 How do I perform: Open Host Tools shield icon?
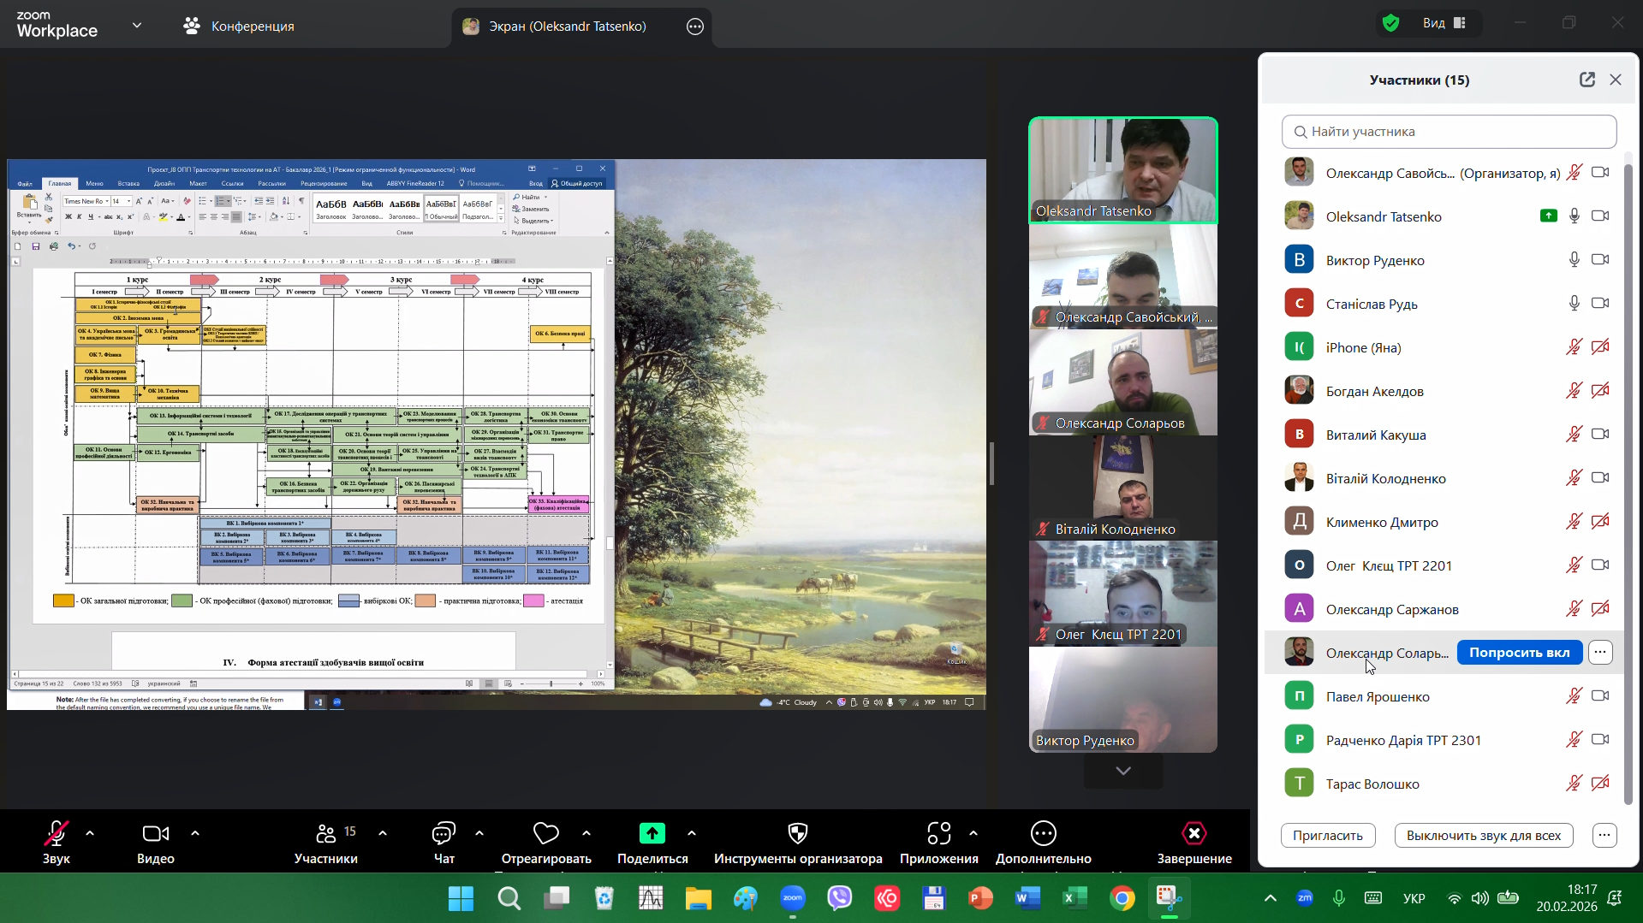(797, 834)
